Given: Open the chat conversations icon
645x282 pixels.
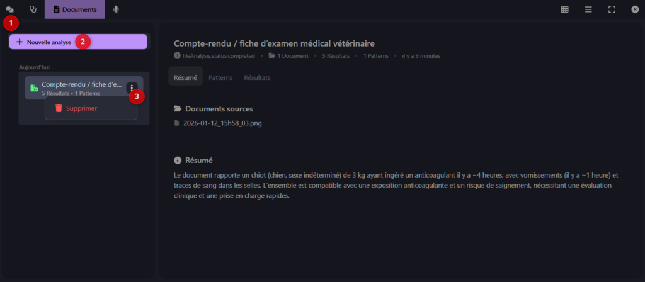Looking at the screenshot, I should click(x=10, y=9).
